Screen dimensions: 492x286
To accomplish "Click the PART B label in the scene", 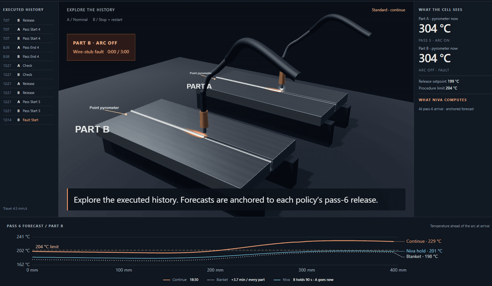I will click(x=92, y=129).
